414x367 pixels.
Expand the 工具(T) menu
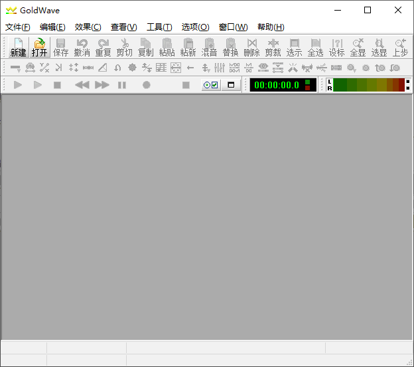159,27
